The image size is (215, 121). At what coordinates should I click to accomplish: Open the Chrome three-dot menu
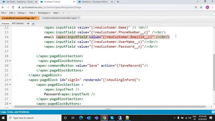213,7
